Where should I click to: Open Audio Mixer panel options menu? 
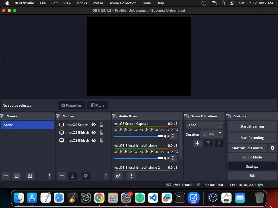click(x=131, y=176)
